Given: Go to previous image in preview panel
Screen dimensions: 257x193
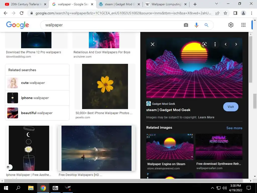Looking at the screenshot, I should (226, 44).
